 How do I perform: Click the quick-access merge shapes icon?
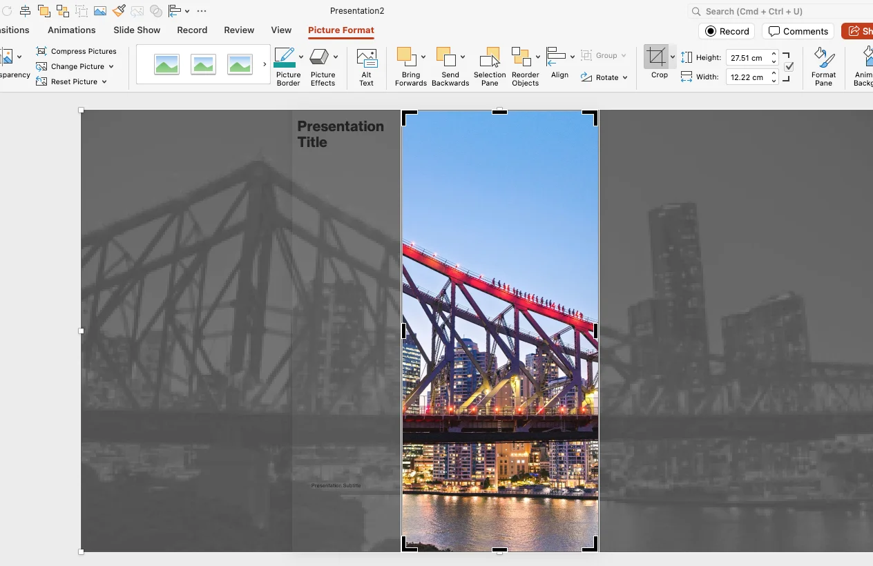click(x=156, y=11)
